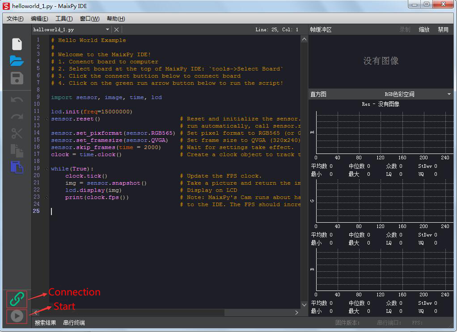Collapse the while loop fold on line 19
The height and width of the screenshot is (332, 457).
[x=47, y=169]
